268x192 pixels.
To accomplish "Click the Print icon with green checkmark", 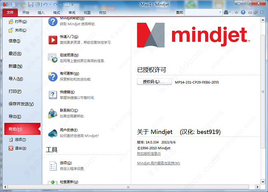I will click(38, 5).
